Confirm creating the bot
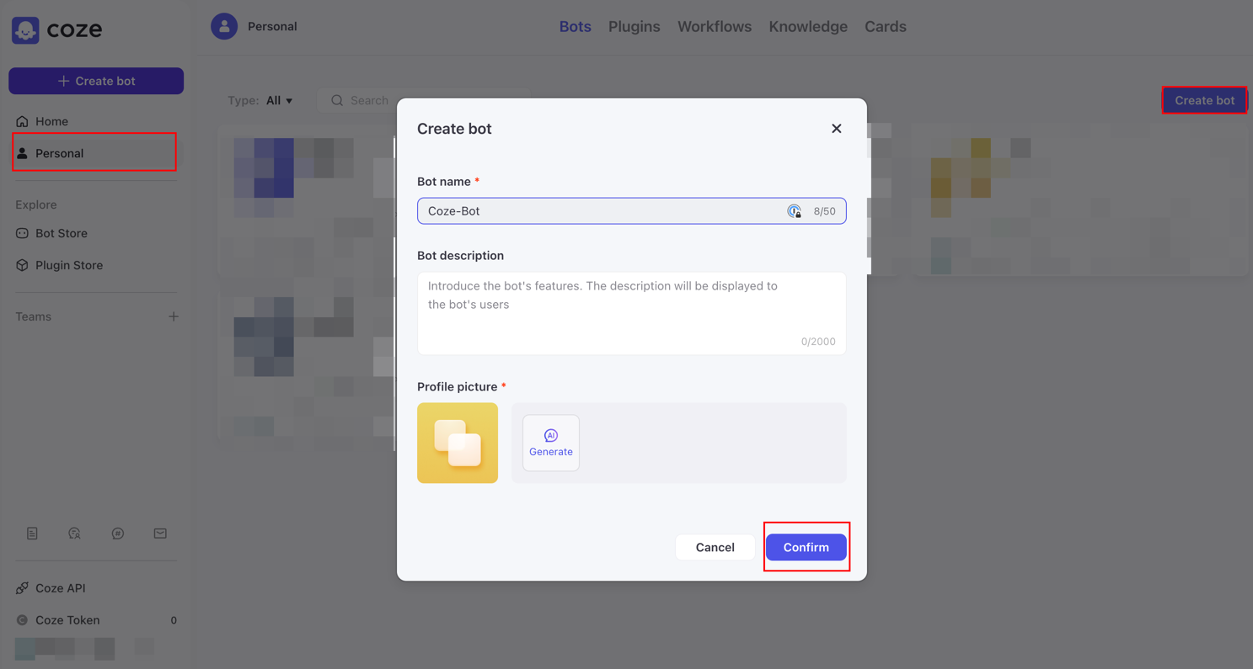Viewport: 1253px width, 669px height. coord(806,547)
